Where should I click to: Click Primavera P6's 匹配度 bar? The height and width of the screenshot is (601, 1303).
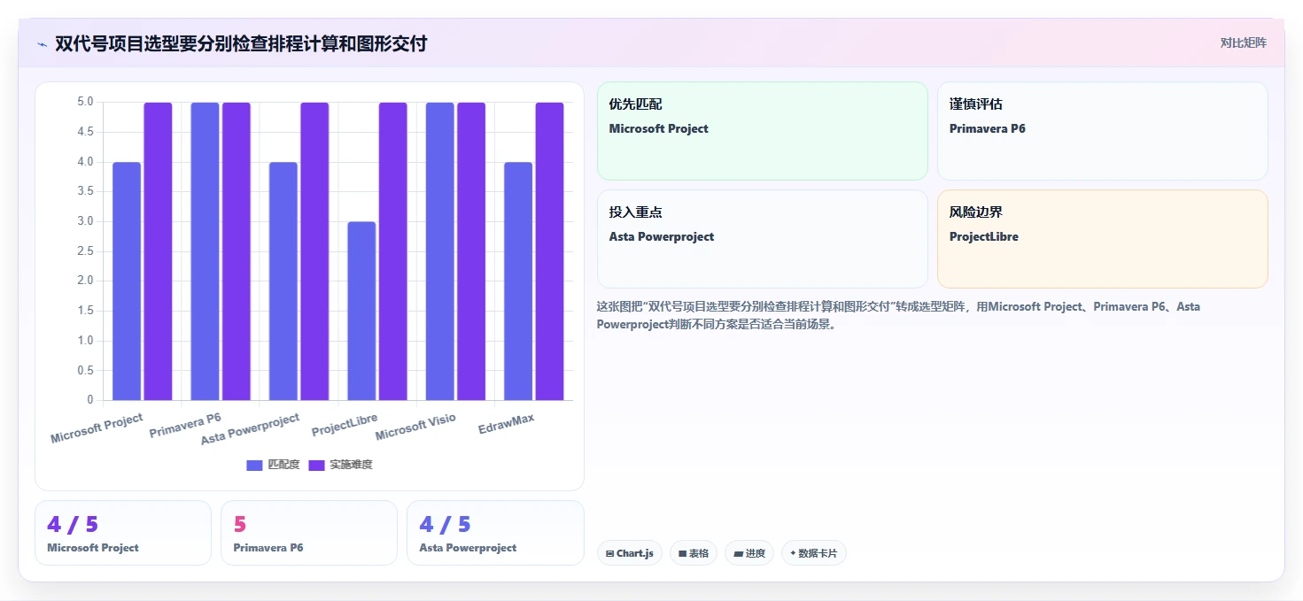coord(205,251)
